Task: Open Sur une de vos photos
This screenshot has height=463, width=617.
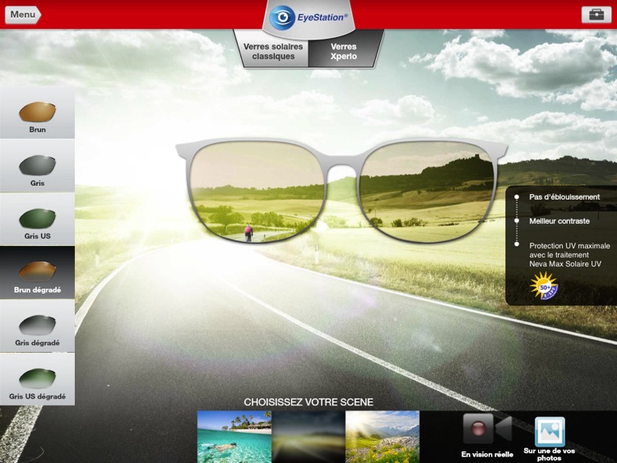Action: 550,438
